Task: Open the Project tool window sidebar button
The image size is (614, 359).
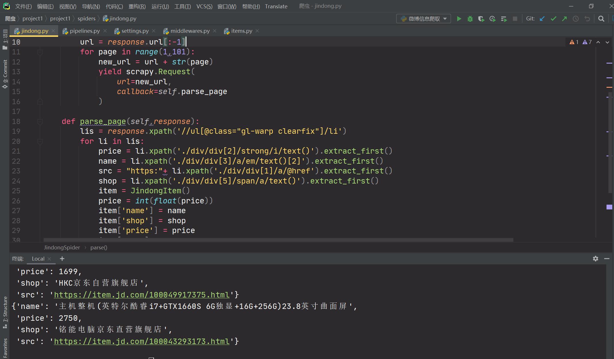Action: pyautogui.click(x=5, y=39)
